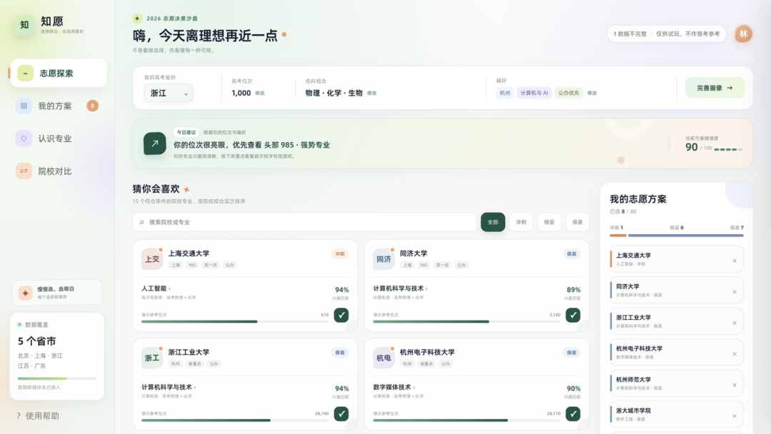This screenshot has width=771, height=434.
Task: Expand 计算机科学与技术 on 同济大学 card
Action: tap(400, 288)
